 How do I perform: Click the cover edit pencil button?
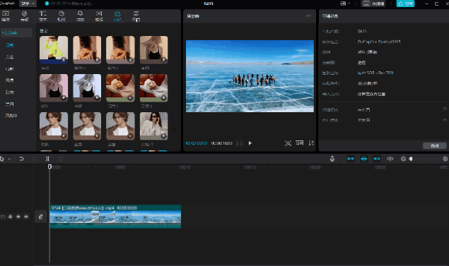tap(41, 217)
